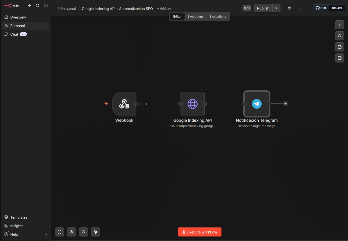
Task: Click the Webhook output connector
Action: [x=136, y=104]
